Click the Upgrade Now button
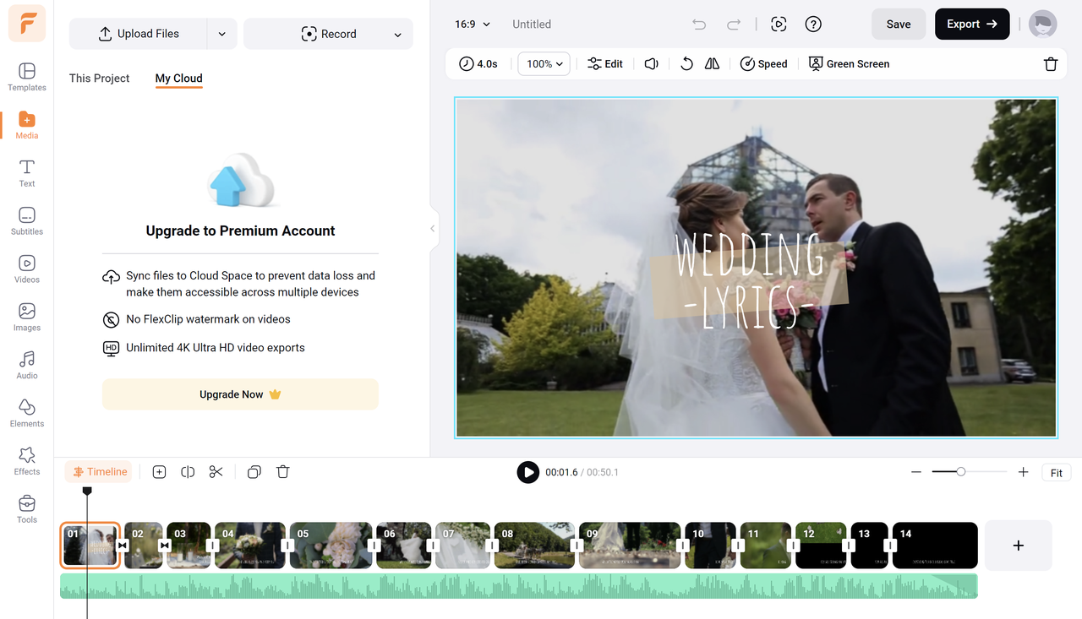 tap(240, 394)
